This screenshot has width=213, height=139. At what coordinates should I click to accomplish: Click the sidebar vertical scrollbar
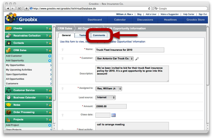[54, 63]
